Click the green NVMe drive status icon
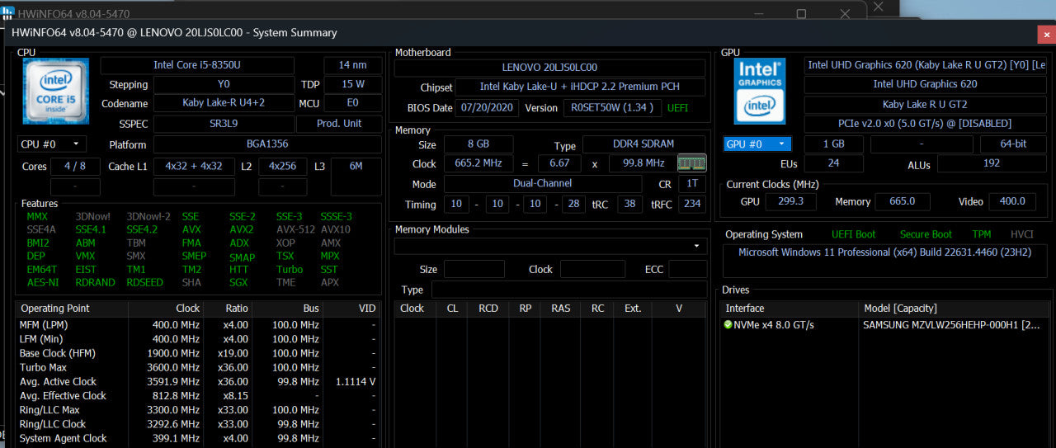 pos(728,325)
